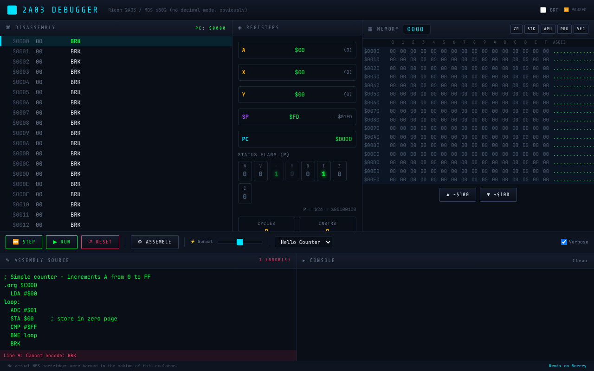Click the memory address input showing 0000
The image size is (594, 371).
point(416,29)
